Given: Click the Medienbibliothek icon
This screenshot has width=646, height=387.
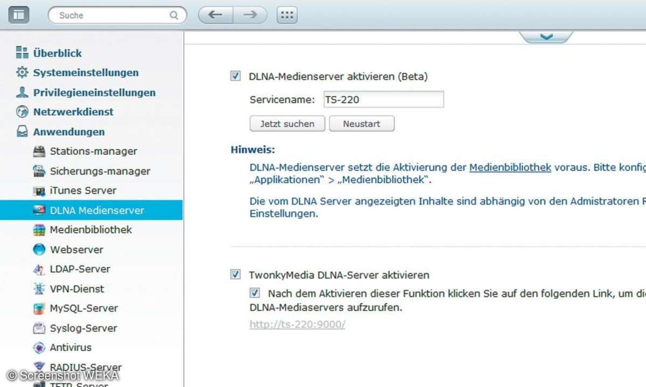Looking at the screenshot, I should click(x=39, y=230).
